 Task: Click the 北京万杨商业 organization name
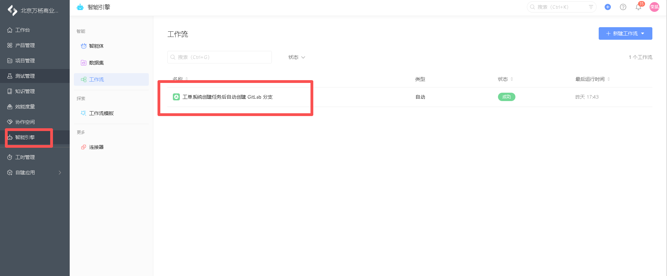(x=39, y=10)
